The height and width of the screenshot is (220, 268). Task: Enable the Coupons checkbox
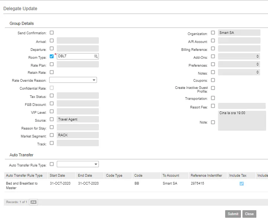point(213,80)
